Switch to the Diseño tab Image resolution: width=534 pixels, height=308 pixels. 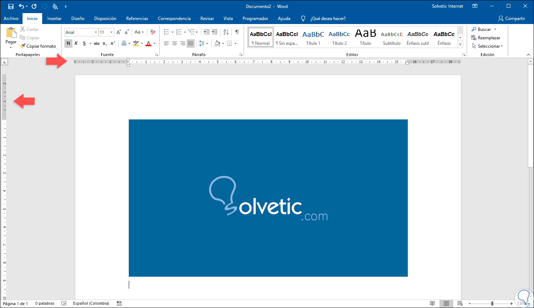click(78, 19)
